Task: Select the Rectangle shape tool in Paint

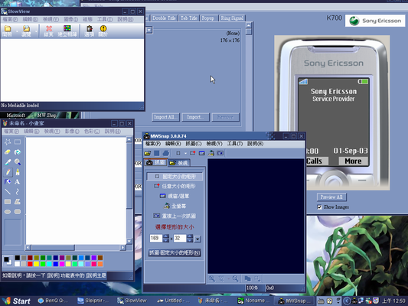Action: tap(8, 201)
